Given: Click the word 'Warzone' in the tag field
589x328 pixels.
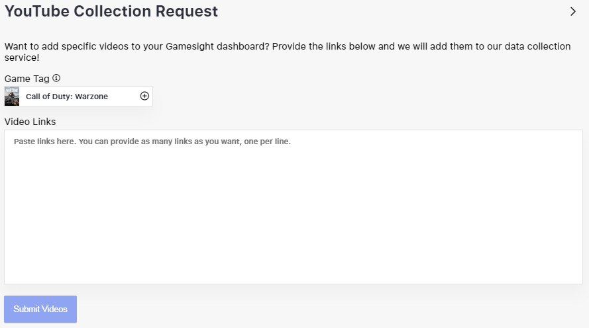Looking at the screenshot, I should tap(91, 97).
